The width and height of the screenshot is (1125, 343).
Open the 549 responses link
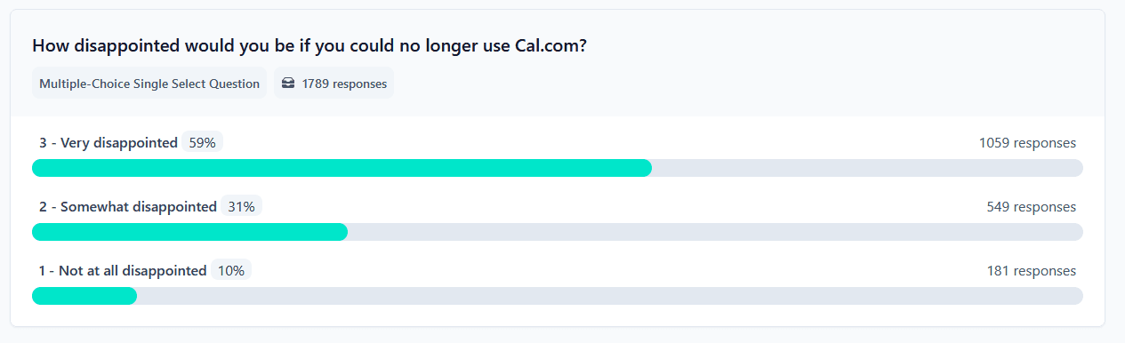(x=1032, y=206)
